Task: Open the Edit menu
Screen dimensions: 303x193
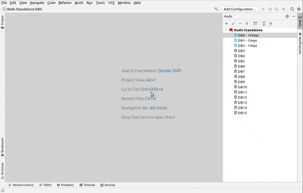Action: (13, 3)
